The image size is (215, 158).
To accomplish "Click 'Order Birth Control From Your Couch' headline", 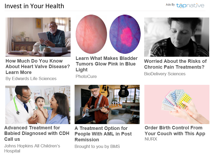I will pos(175,131).
